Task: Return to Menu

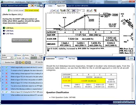Action: point(26,58)
